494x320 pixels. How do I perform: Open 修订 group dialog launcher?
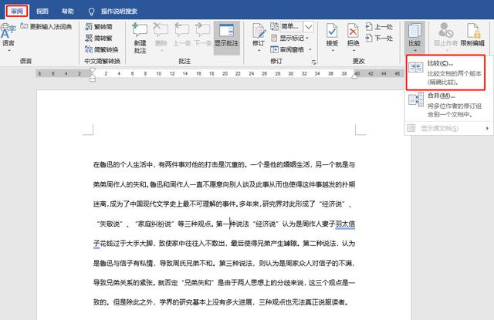point(314,62)
